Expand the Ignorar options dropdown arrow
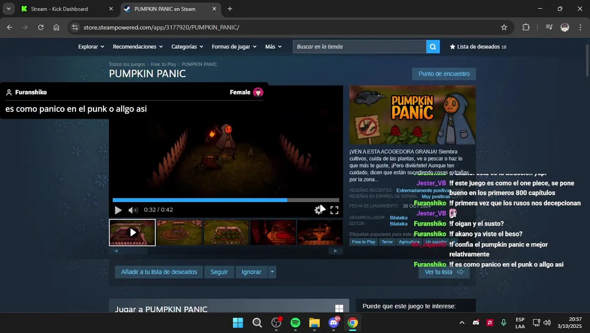This screenshot has height=333, width=590. coord(272,272)
